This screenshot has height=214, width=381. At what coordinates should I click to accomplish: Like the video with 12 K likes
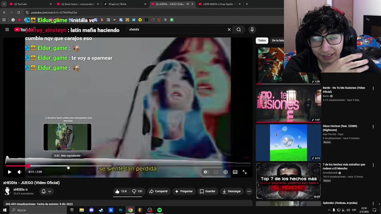(121, 191)
